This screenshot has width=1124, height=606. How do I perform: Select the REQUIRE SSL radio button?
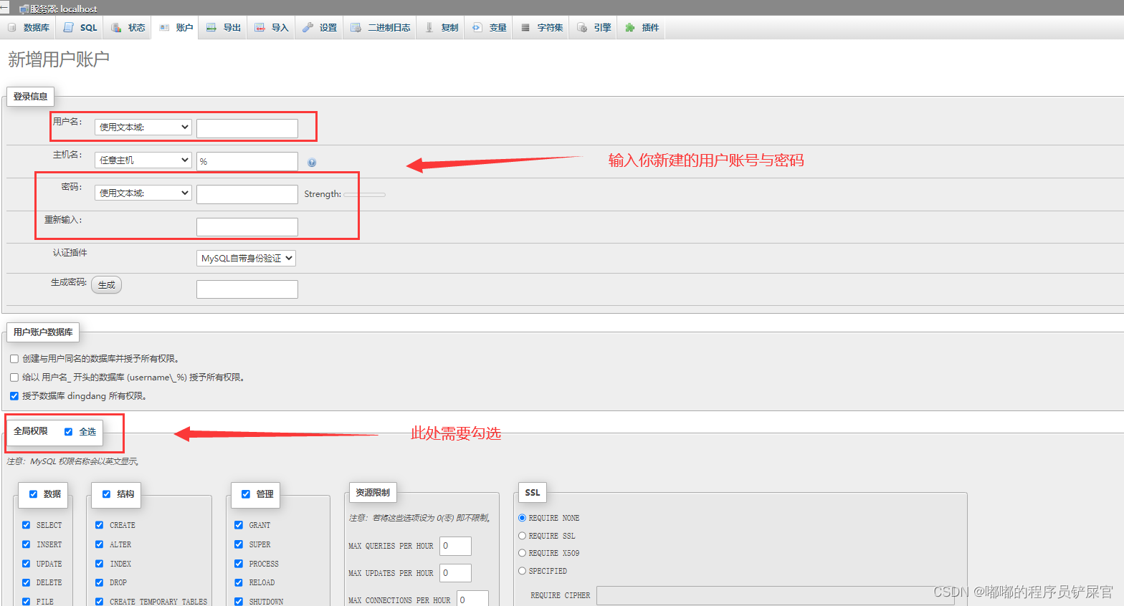[x=523, y=536]
